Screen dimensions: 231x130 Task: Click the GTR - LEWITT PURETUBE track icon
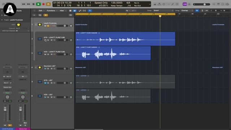coord(40,39)
